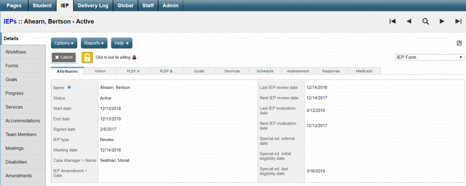The height and width of the screenshot is (186, 466).
Task: Jump to last record arrow icon
Action: 458,21
